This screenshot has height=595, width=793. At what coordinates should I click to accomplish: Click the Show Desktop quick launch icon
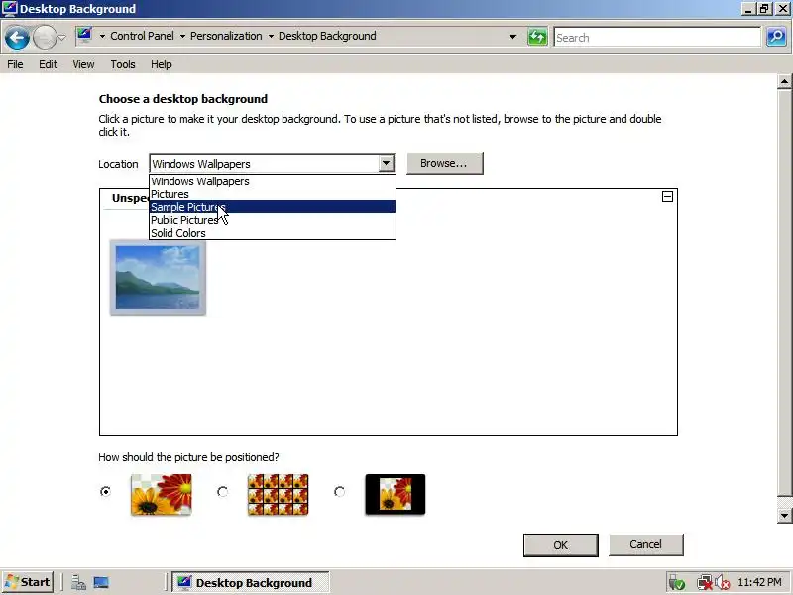coord(101,583)
